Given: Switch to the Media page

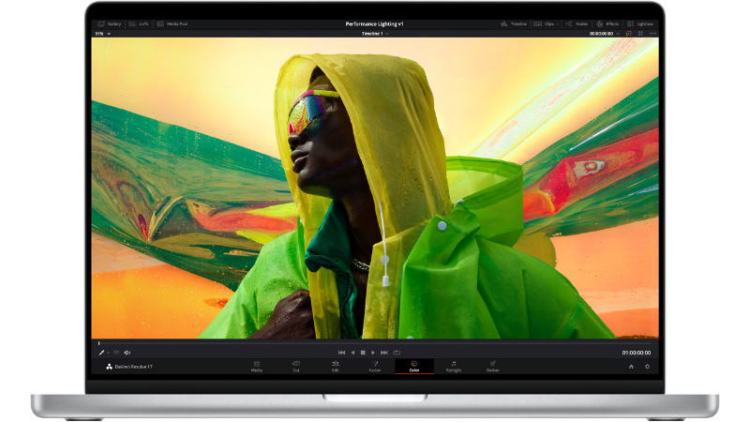Looking at the screenshot, I should [257, 367].
